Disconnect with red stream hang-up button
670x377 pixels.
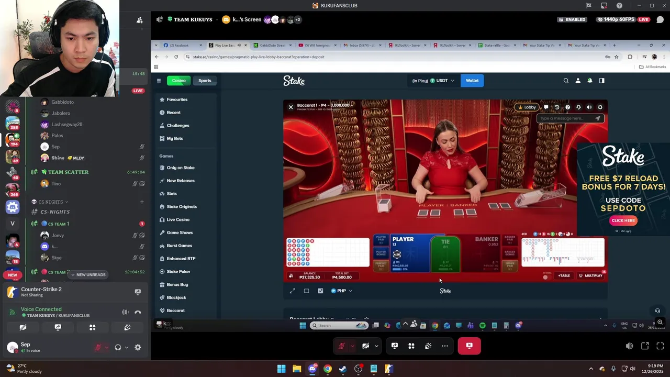tap(469, 346)
